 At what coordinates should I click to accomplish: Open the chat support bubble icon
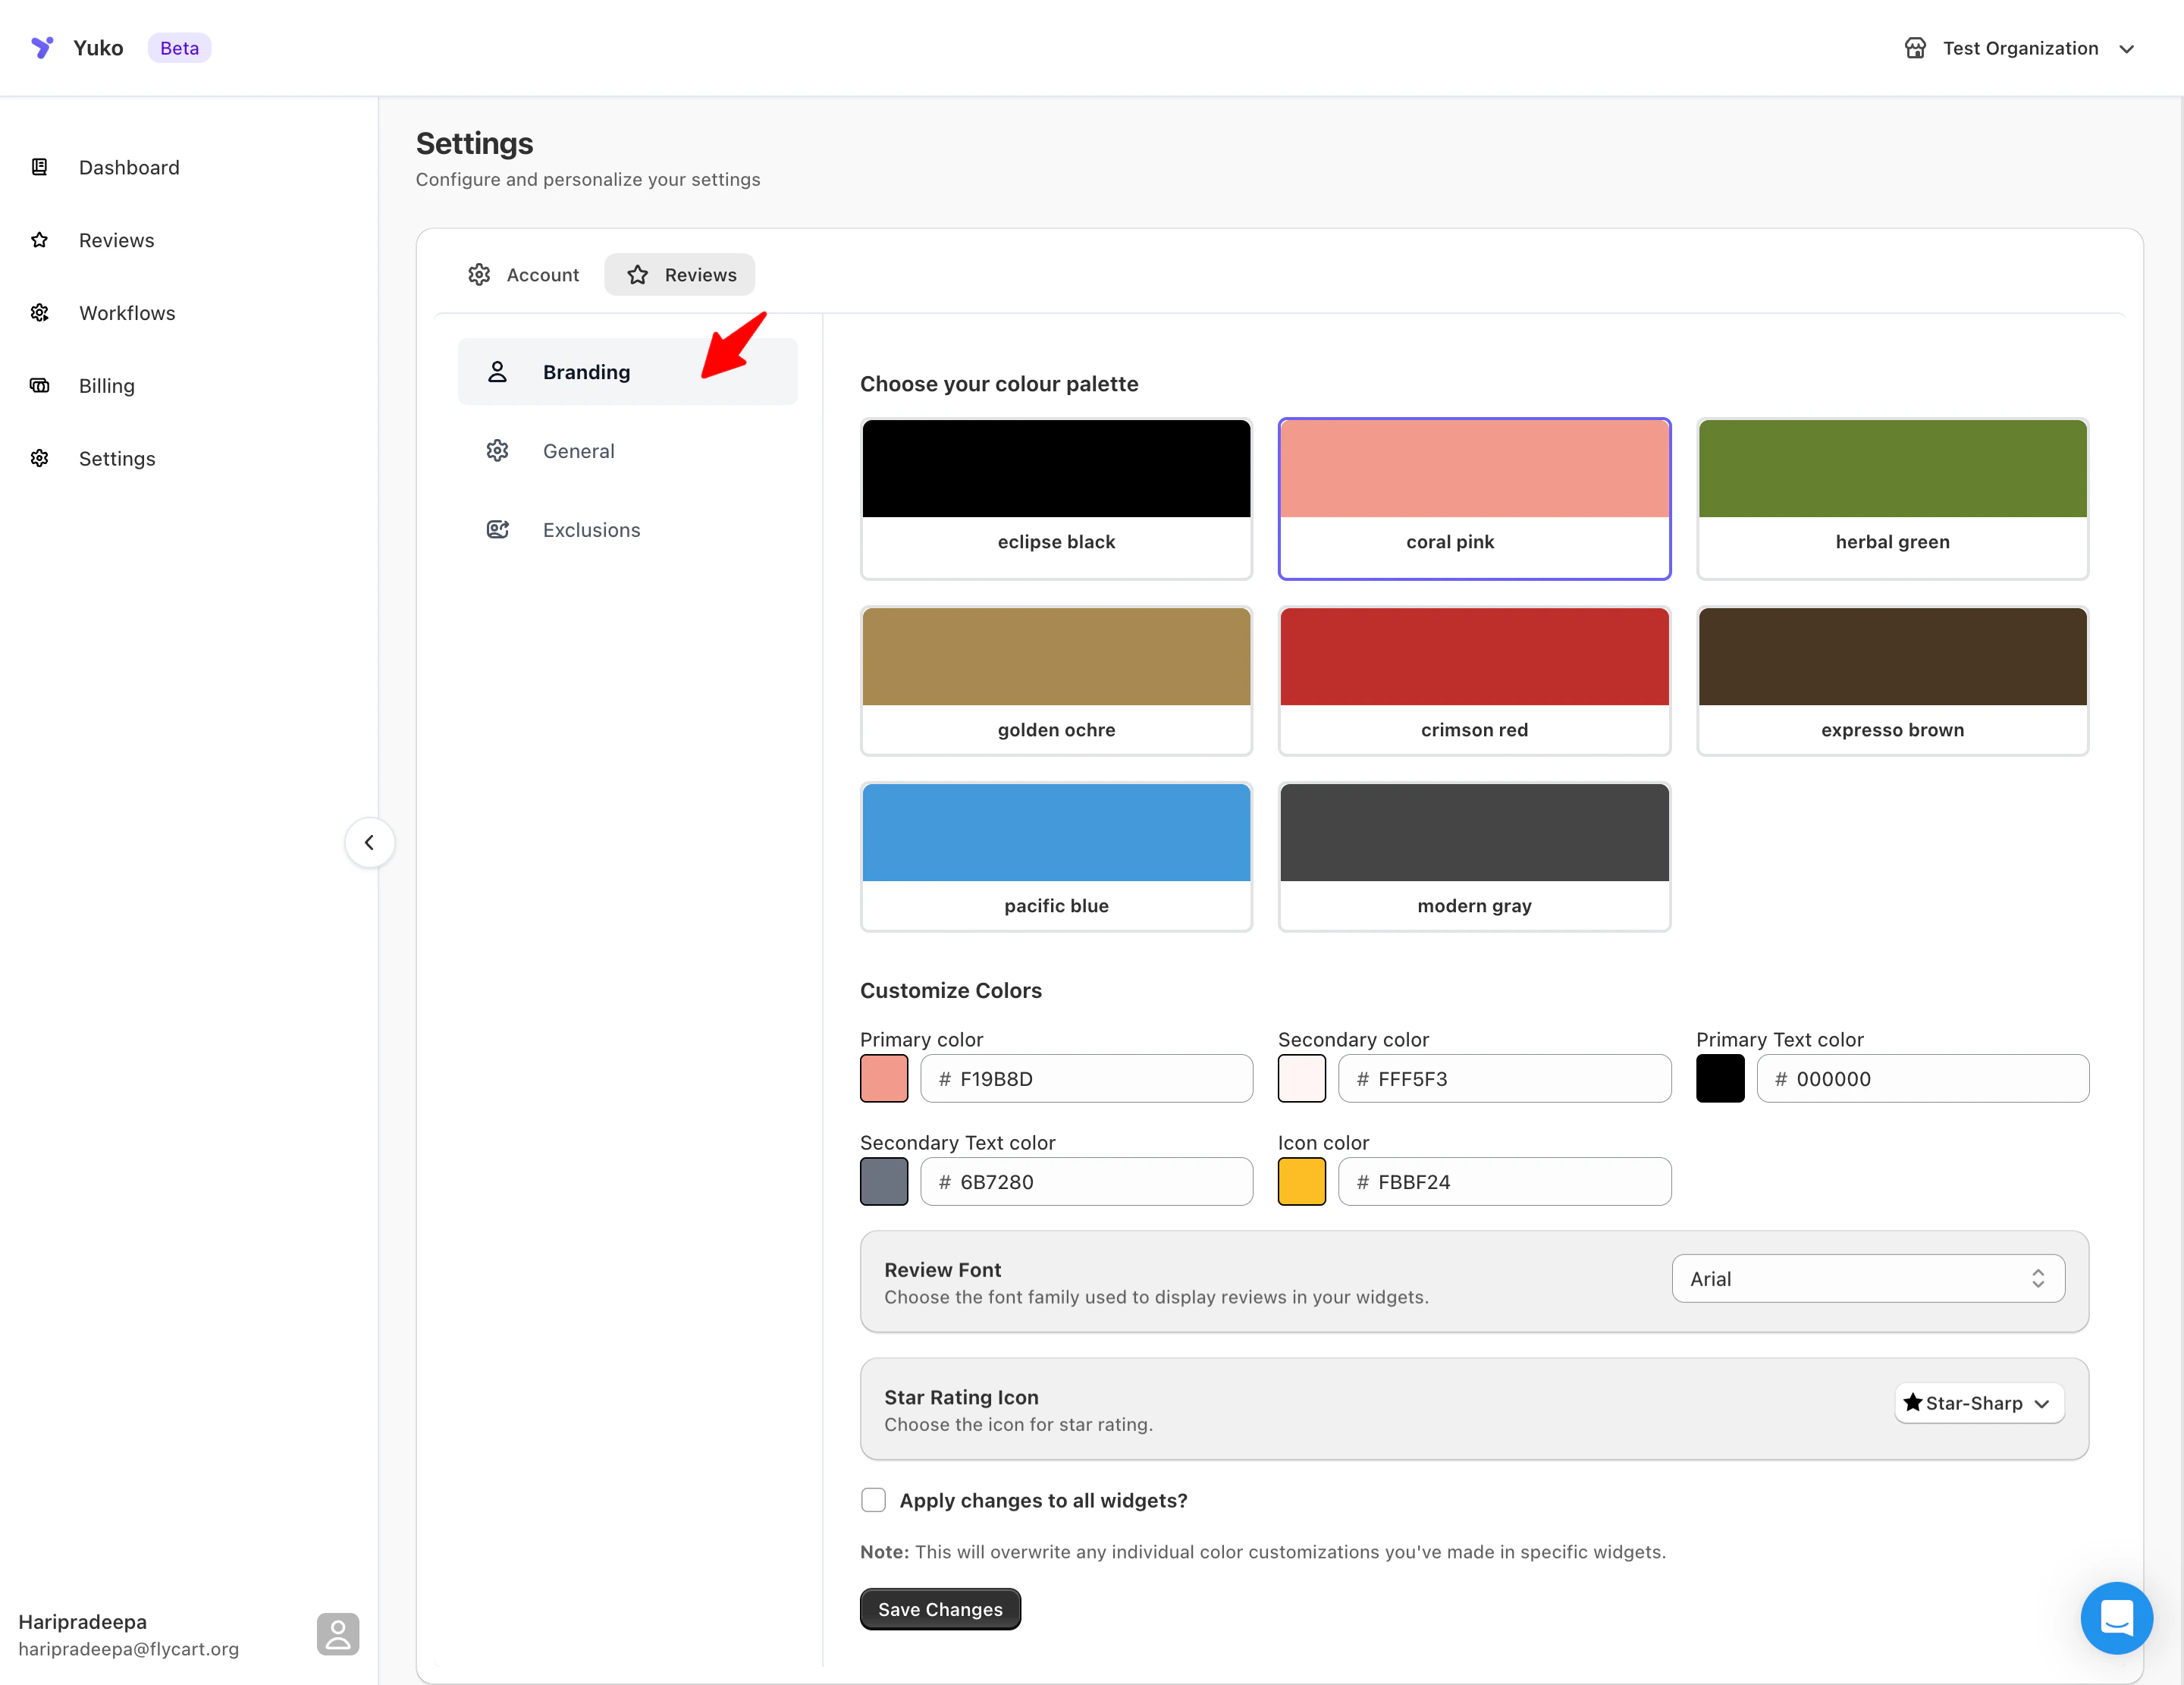point(2116,1617)
